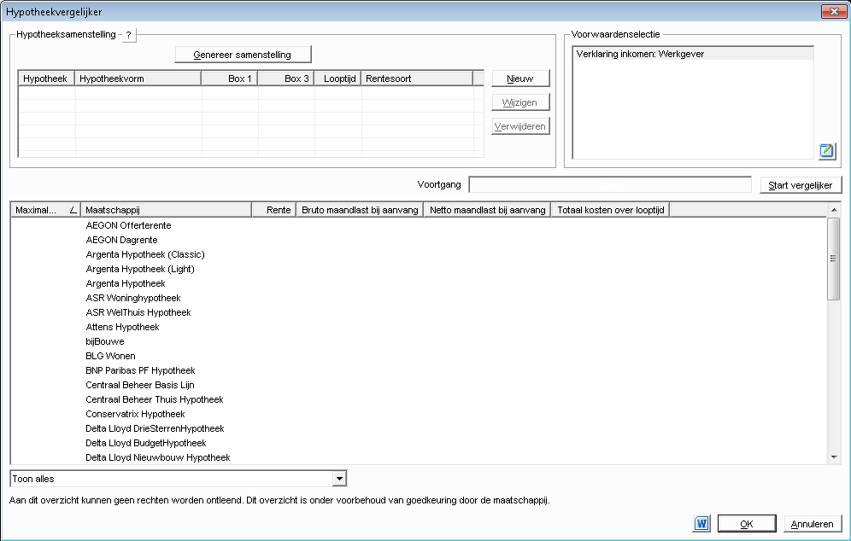Select the plain 'Argenta Hypotheek' row
This screenshot has width=851, height=541.
click(419, 283)
